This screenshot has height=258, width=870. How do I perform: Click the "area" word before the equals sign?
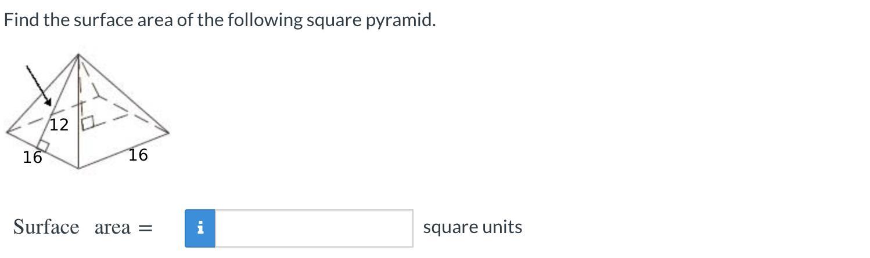click(x=113, y=227)
